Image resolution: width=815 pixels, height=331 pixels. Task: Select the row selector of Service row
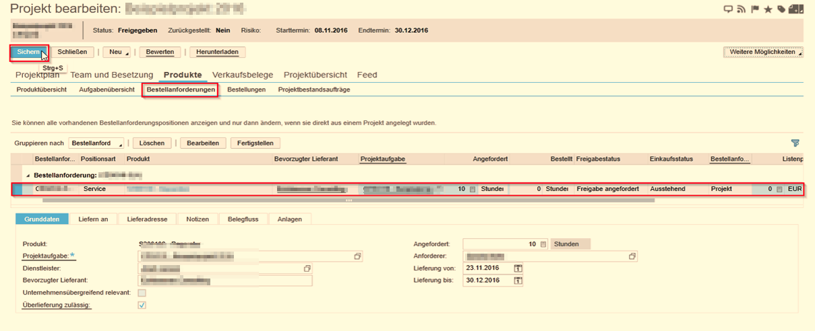pos(17,189)
